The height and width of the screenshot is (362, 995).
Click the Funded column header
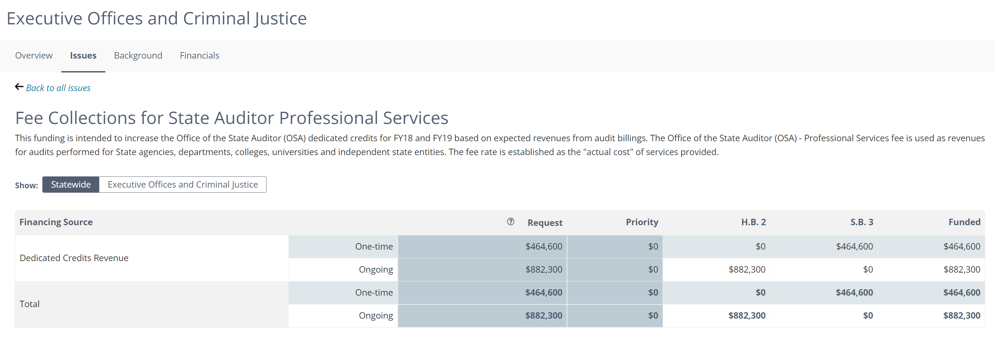point(964,222)
